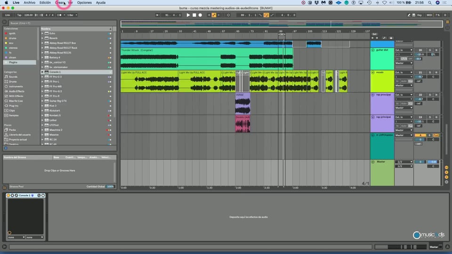Image resolution: width=452 pixels, height=254 pixels.
Task: Expand the Echo device entry
Action: [42, 33]
